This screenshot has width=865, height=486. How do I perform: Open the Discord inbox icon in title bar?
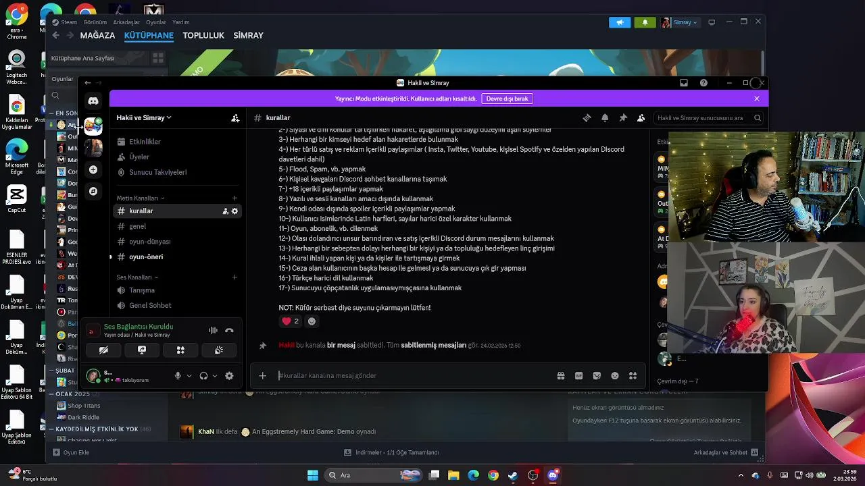point(684,82)
